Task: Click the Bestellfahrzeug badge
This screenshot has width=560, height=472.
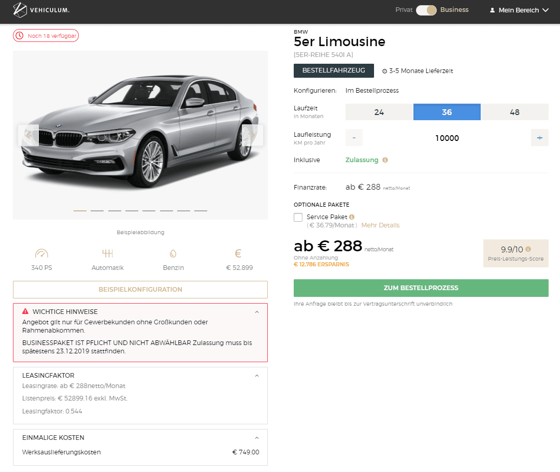Action: click(x=334, y=71)
